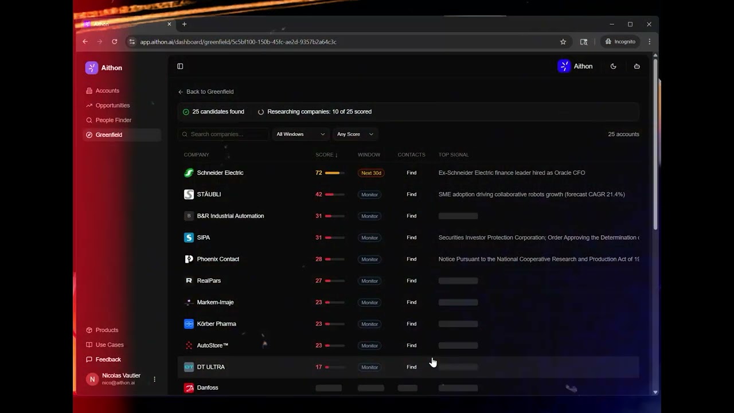The width and height of the screenshot is (734, 413).
Task: Select the Körber Pharma company name
Action: click(216, 324)
